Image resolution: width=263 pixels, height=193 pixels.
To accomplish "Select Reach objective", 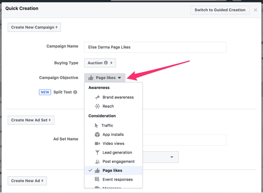I will [x=113, y=106].
